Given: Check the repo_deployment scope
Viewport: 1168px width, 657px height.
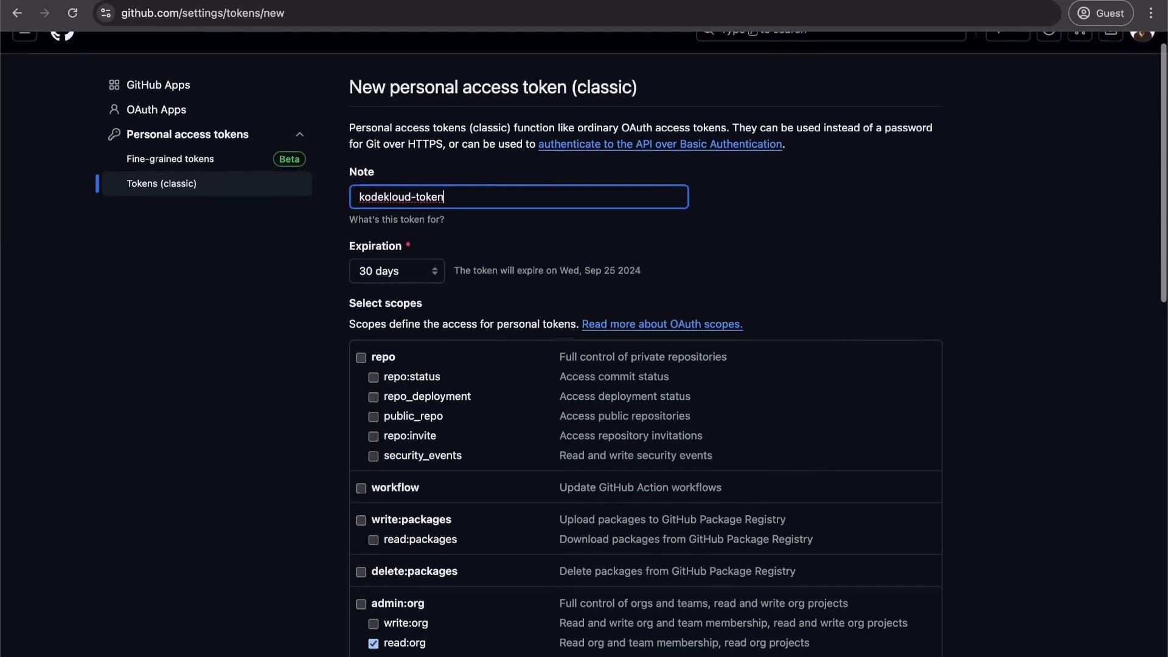Looking at the screenshot, I should 374,397.
